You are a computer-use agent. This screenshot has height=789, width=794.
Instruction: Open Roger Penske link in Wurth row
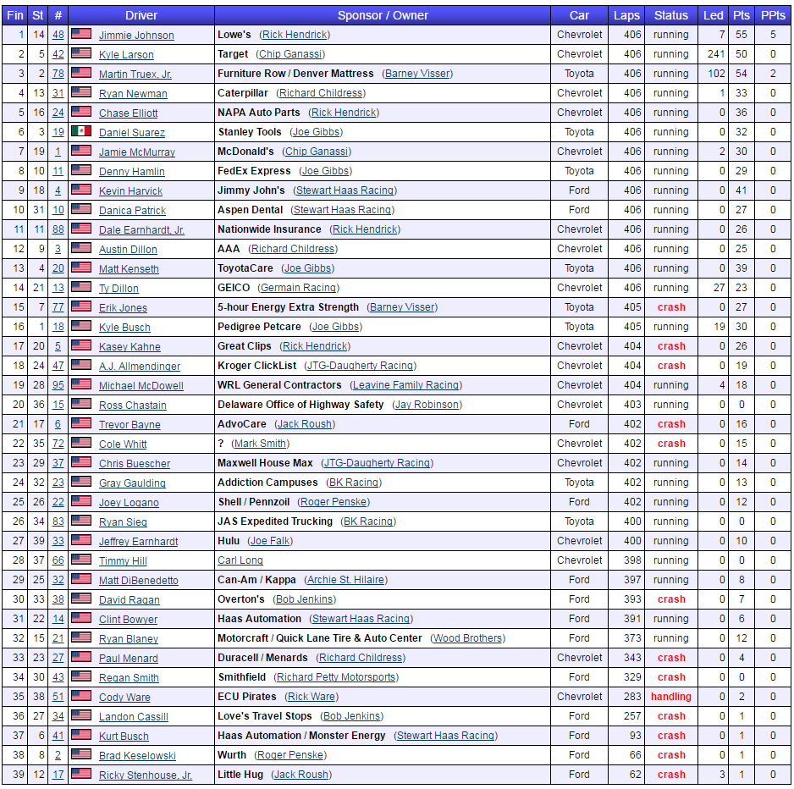(x=290, y=755)
